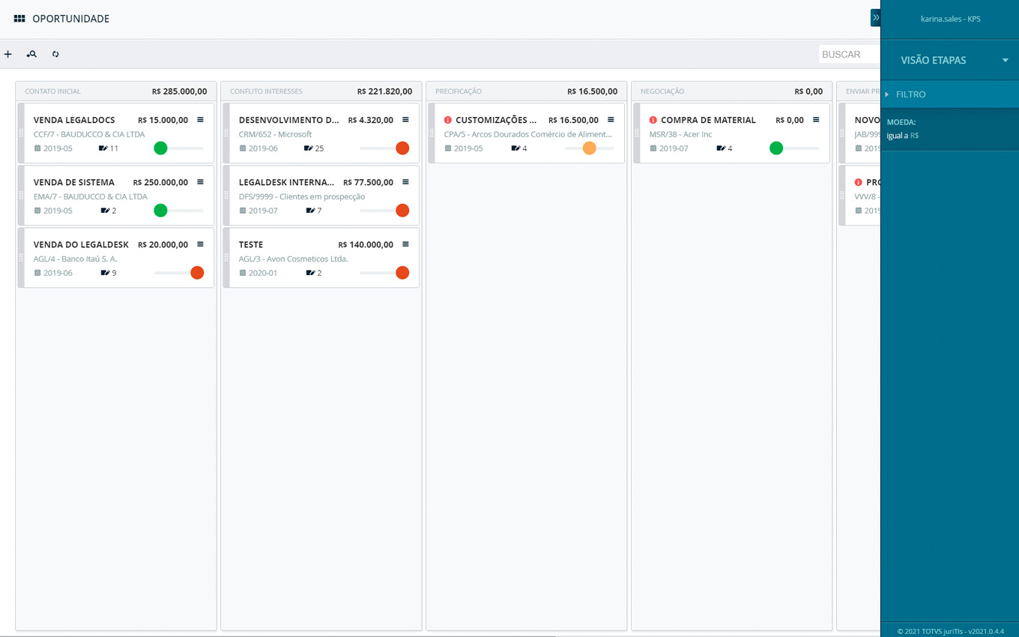Click into the Buscar search field
Viewport: 1019px width, 637px height.
click(849, 55)
